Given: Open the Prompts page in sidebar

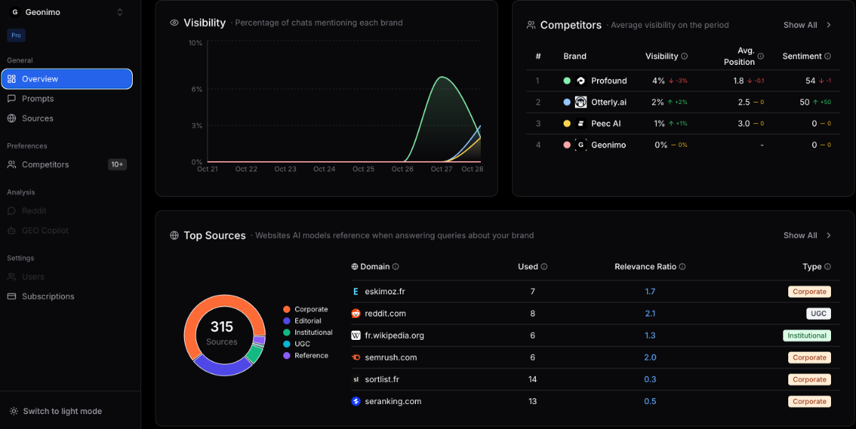Looking at the screenshot, I should pyautogui.click(x=38, y=98).
